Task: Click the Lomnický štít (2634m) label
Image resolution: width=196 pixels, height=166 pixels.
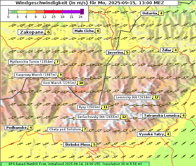Action: 133,97
